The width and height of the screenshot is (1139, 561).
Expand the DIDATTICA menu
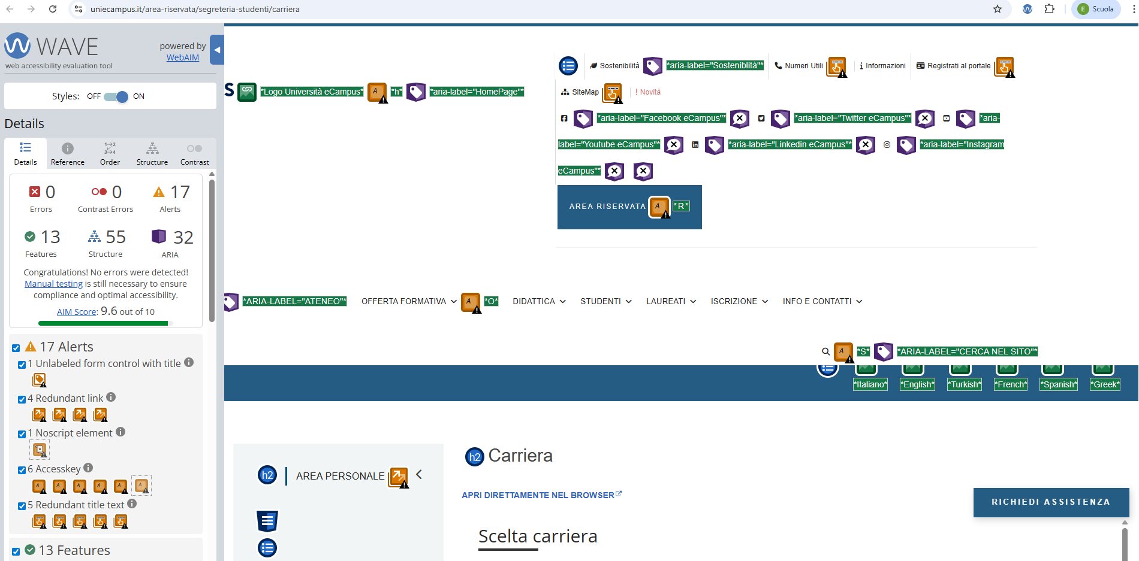(539, 301)
